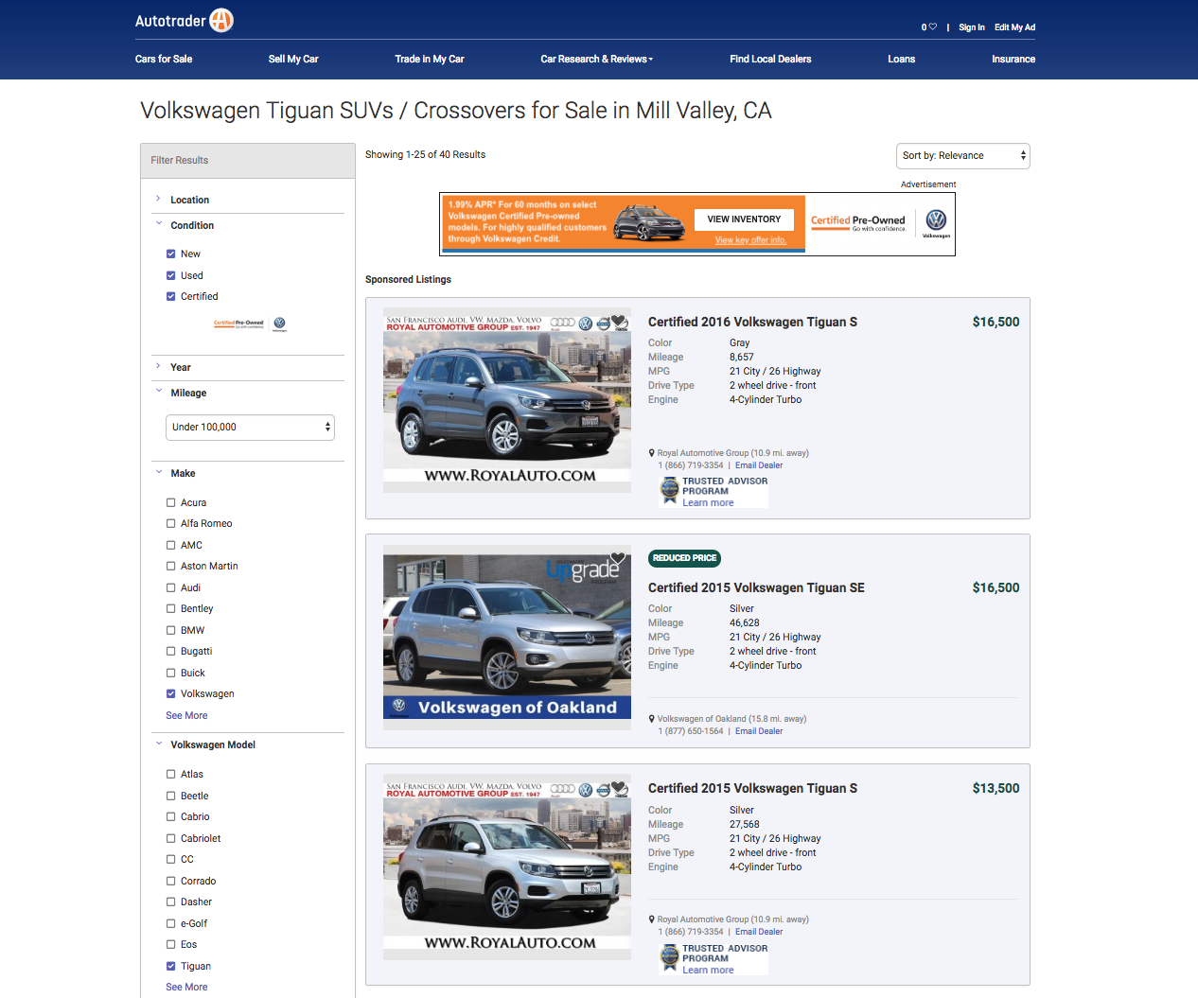Check the BMW make checkbox
The height and width of the screenshot is (998, 1198).
point(171,630)
